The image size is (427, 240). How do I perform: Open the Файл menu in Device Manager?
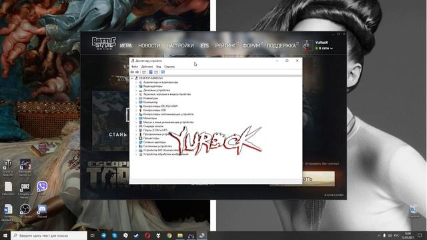click(x=135, y=67)
